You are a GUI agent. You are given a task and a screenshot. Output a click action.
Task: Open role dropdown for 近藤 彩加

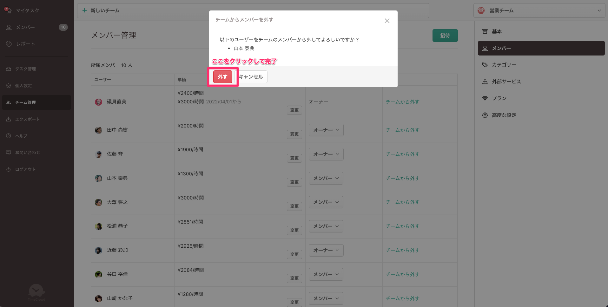326,250
